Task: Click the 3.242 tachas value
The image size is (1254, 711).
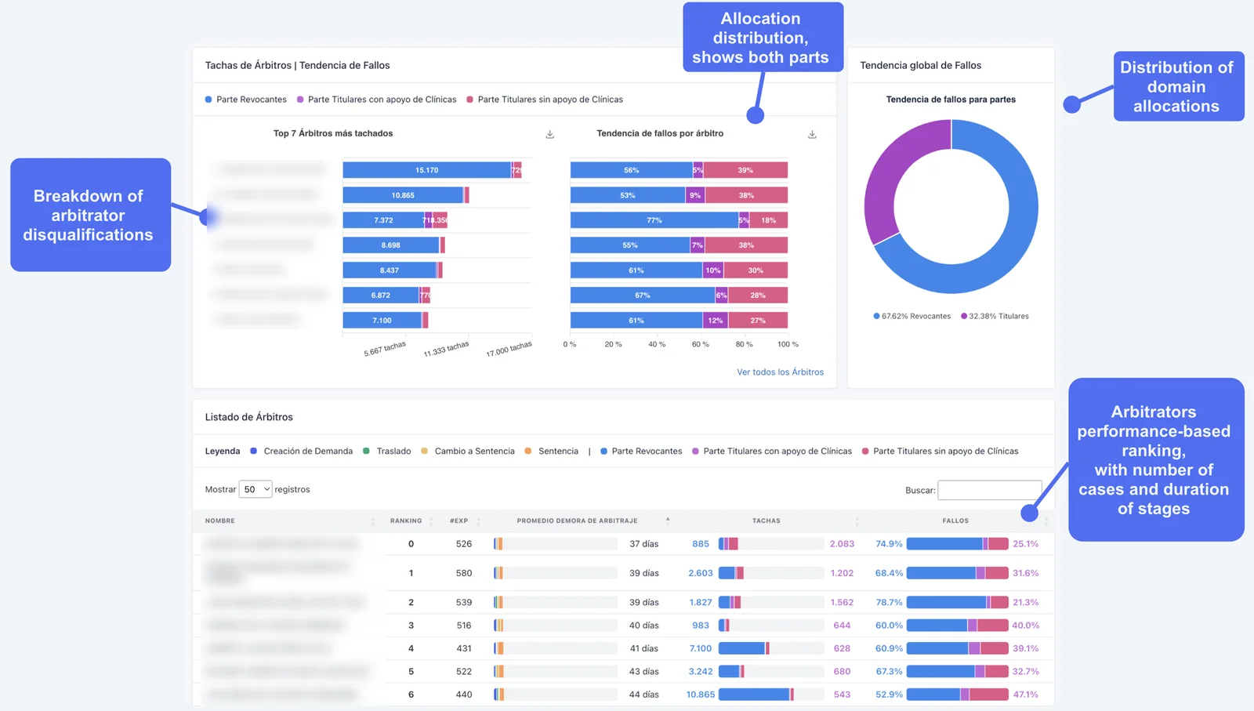Action: (x=701, y=672)
